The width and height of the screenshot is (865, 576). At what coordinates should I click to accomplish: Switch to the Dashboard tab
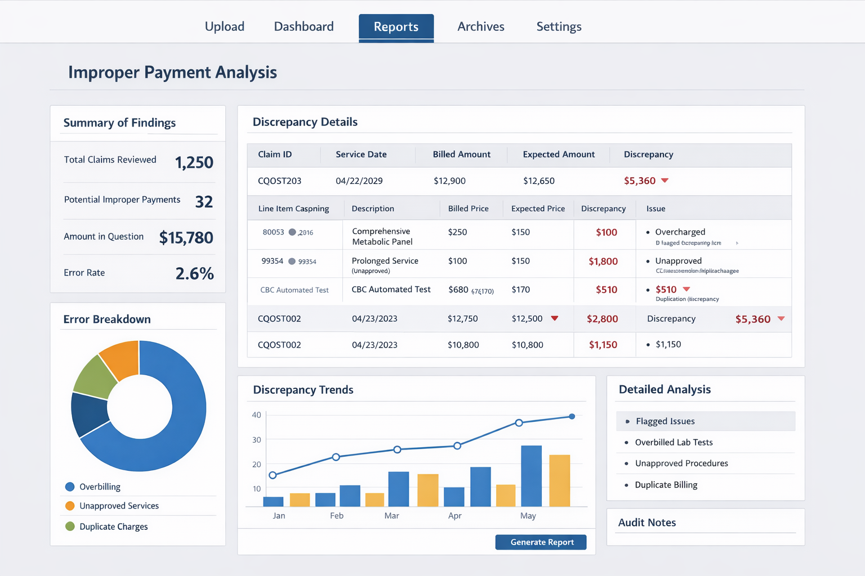tap(304, 26)
